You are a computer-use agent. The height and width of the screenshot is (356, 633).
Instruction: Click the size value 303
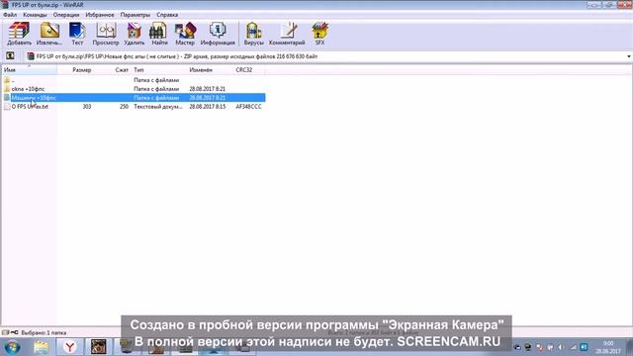87,107
